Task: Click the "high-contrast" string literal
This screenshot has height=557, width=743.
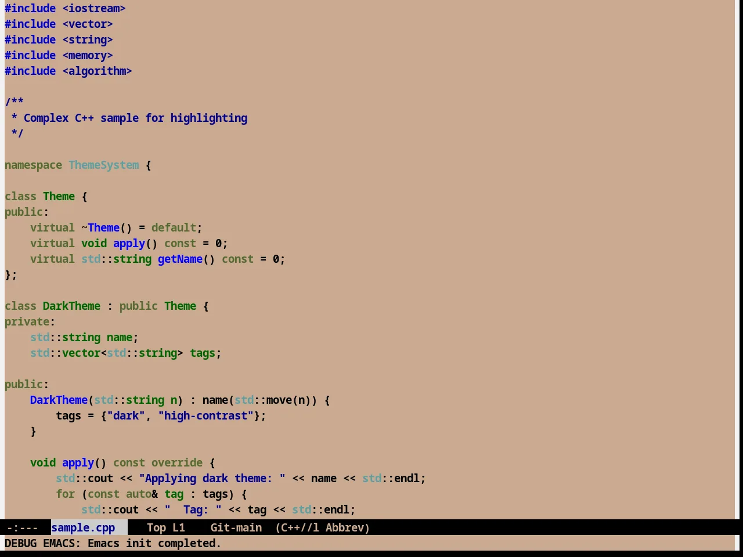Action: (205, 415)
